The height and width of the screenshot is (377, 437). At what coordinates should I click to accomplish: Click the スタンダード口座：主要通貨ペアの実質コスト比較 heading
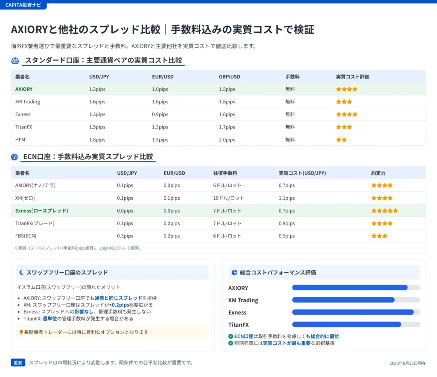tap(103, 60)
